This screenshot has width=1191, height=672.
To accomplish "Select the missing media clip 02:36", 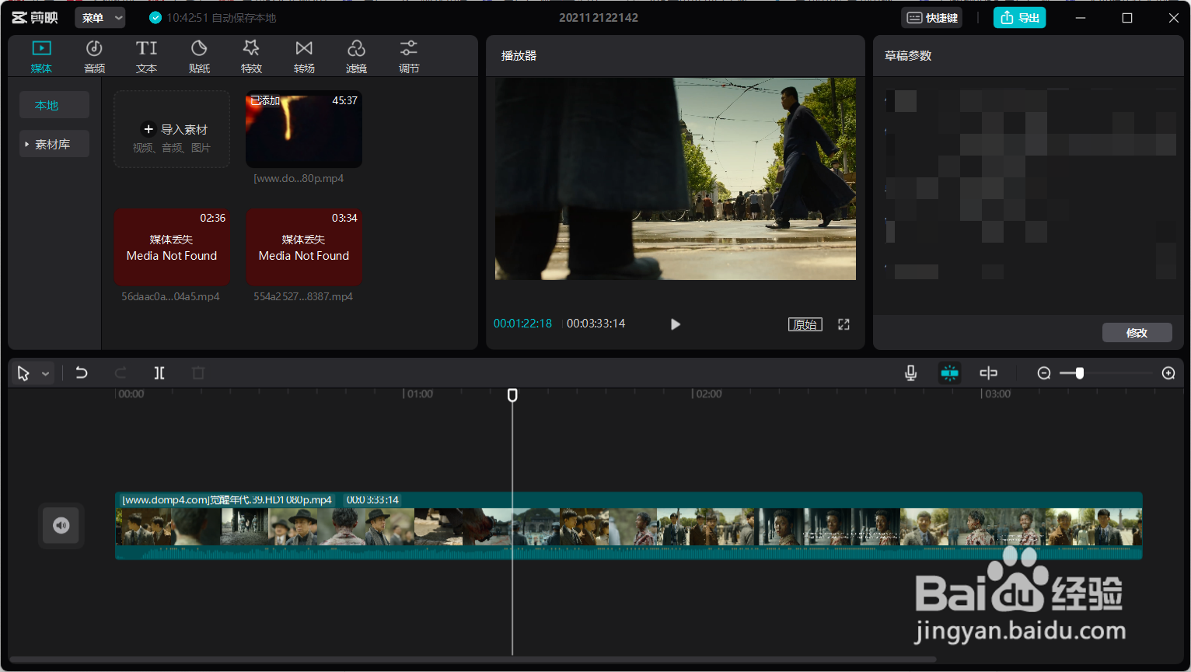I will coord(172,247).
